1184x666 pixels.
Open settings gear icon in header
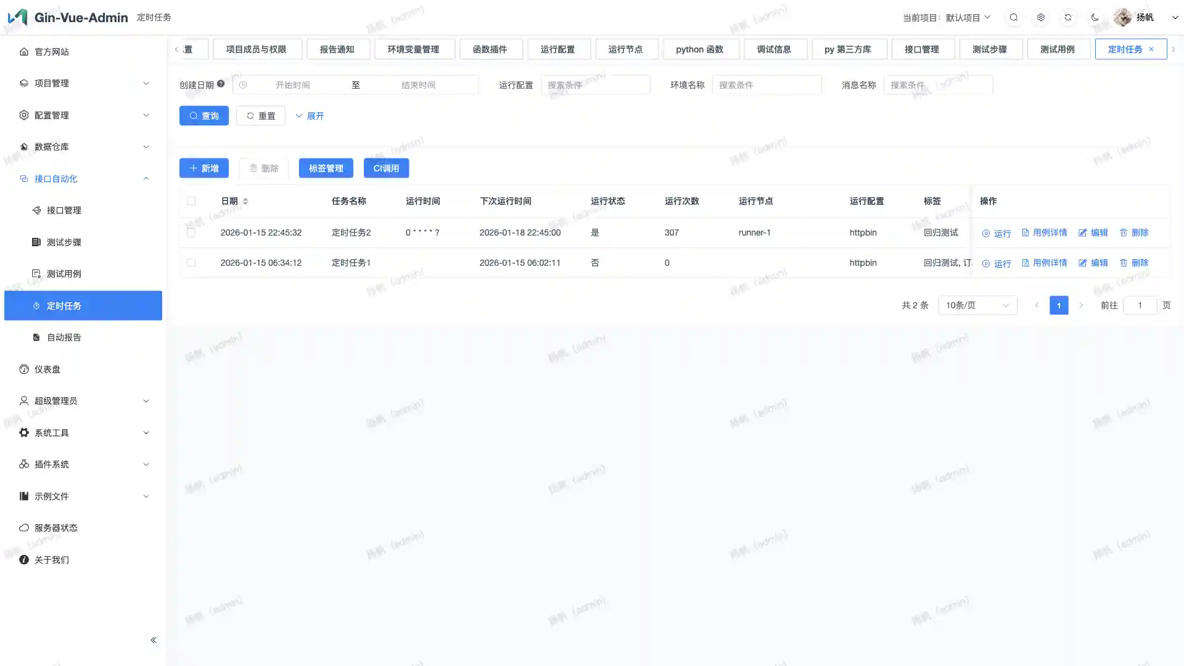1041,17
